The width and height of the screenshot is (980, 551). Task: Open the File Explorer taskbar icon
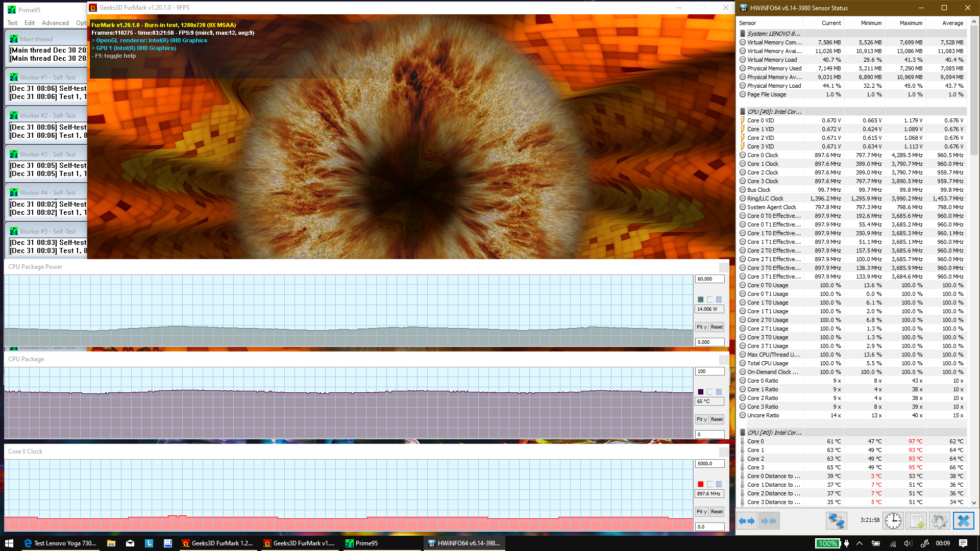pyautogui.click(x=111, y=543)
